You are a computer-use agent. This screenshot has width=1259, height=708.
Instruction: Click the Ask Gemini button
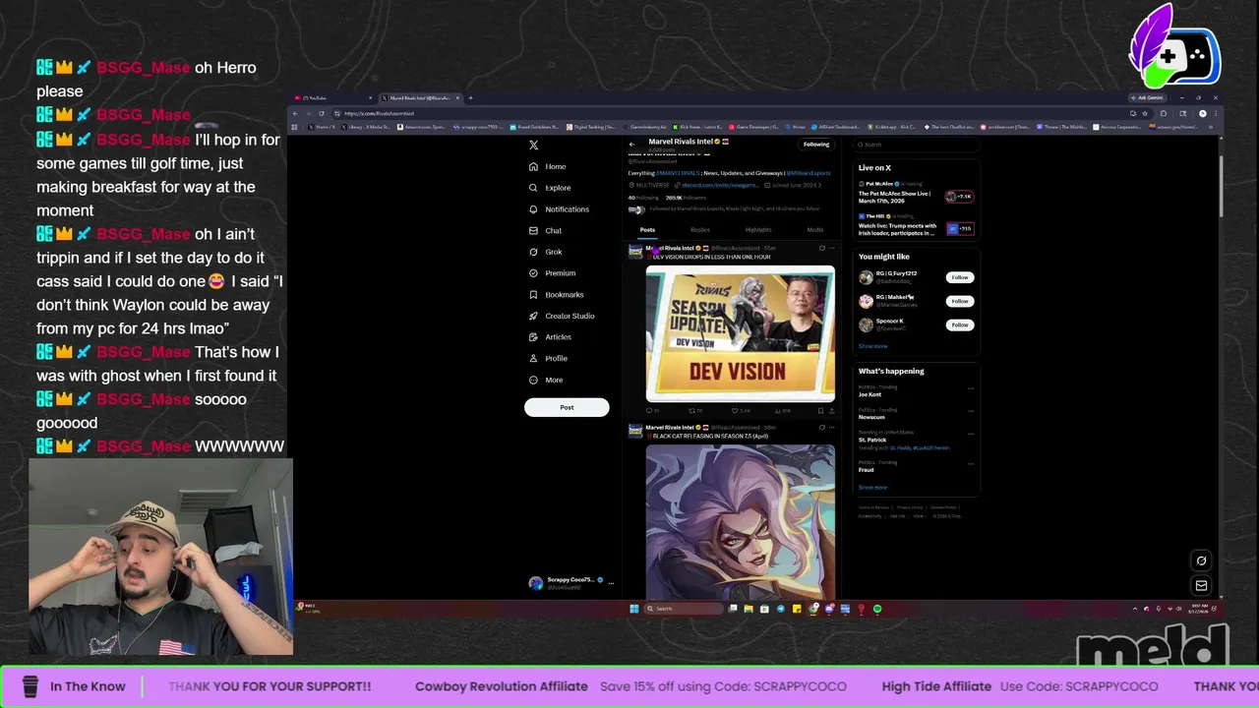(x=1148, y=98)
